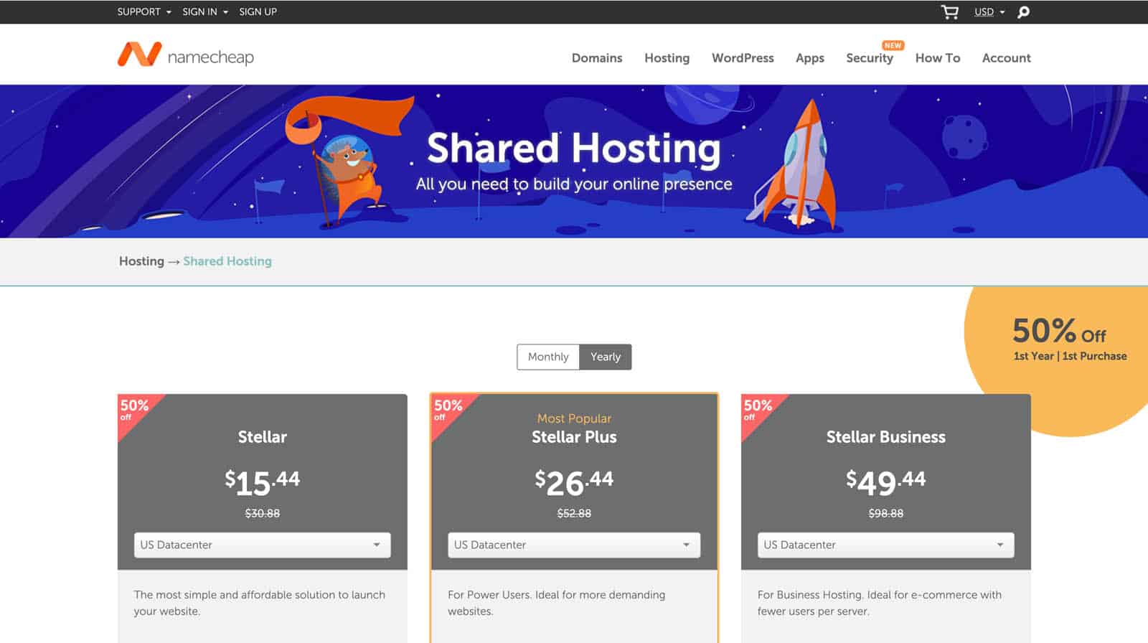Viewport: 1148px width, 643px height.
Task: Click the 1st Year | 1st Purchase text
Action: [x=1070, y=356]
